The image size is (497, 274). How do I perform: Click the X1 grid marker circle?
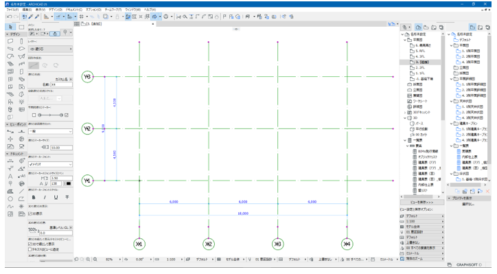(x=139, y=244)
